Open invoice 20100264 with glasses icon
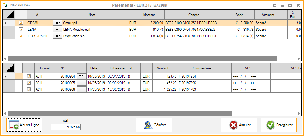304x136 pixels. pyautogui.click(x=81, y=76)
